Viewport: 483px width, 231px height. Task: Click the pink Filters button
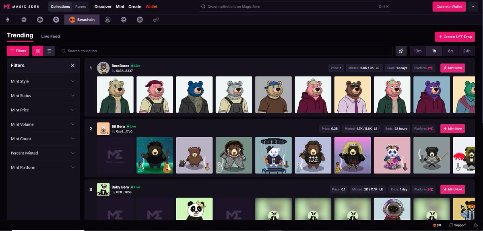click(x=18, y=51)
